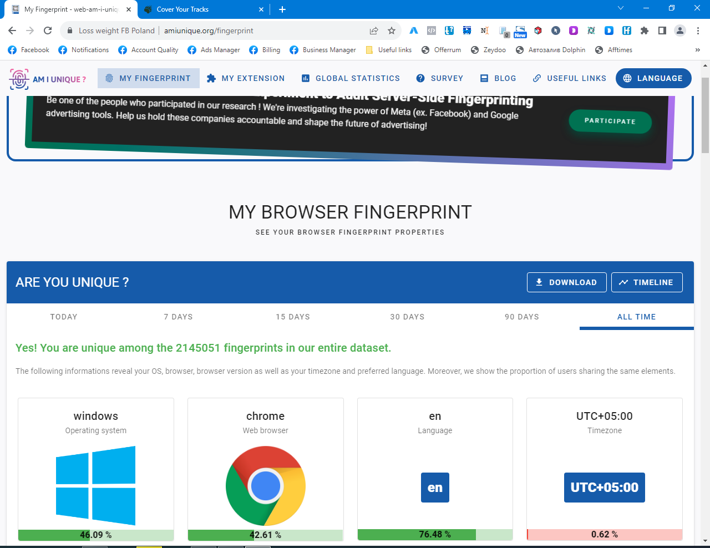Viewport: 710px width, 548px height.
Task: Click the share page icon in address bar
Action: [x=374, y=31]
